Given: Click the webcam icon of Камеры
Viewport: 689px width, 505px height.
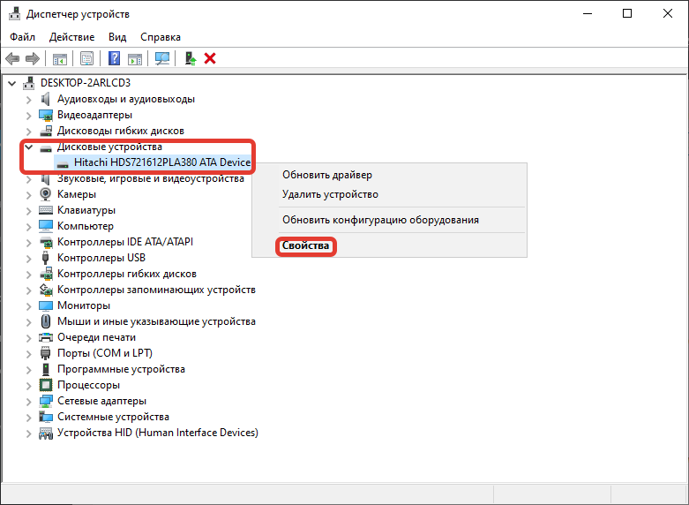Looking at the screenshot, I should tap(46, 194).
